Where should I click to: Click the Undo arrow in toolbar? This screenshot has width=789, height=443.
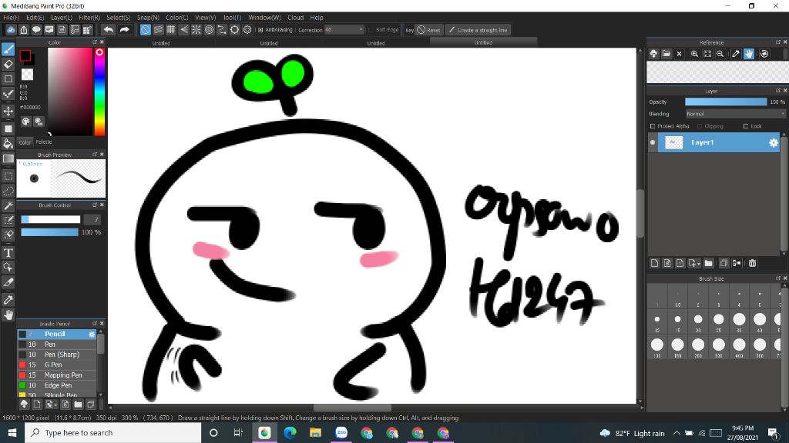pyautogui.click(x=108, y=30)
